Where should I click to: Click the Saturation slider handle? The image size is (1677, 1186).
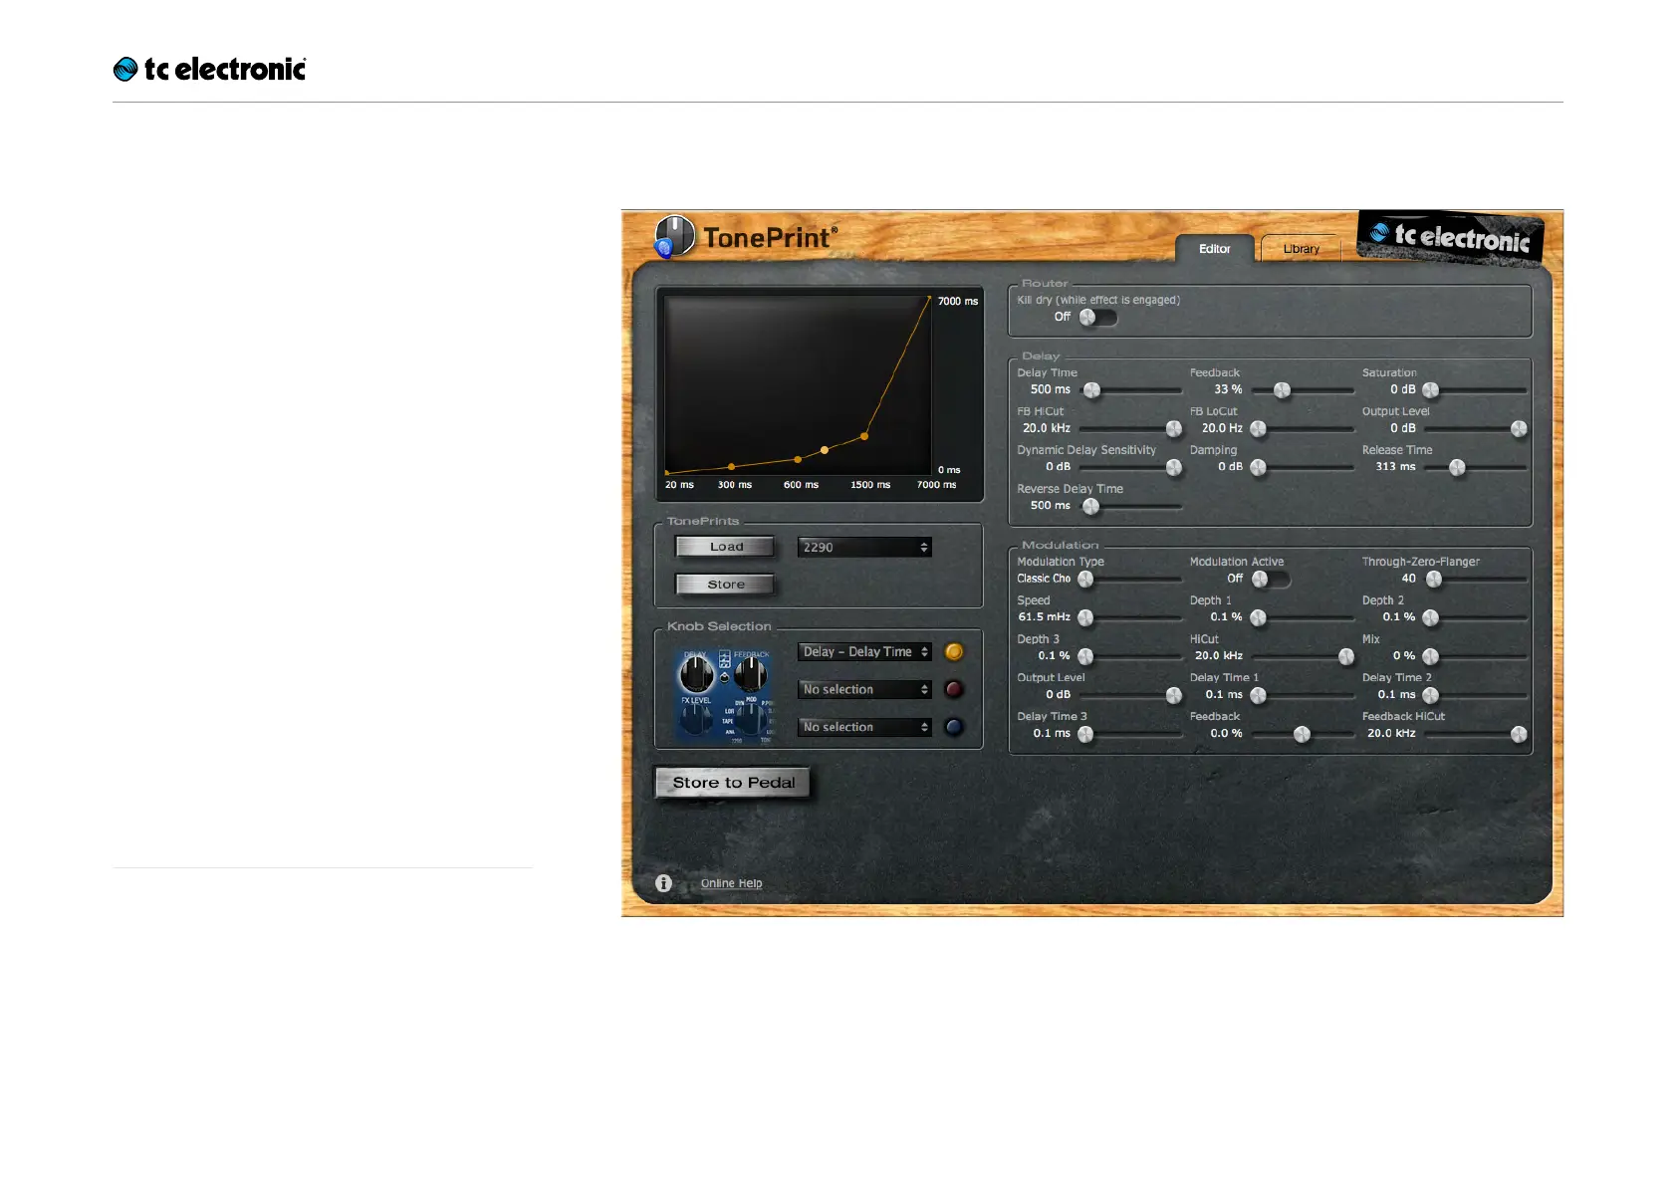click(1431, 390)
